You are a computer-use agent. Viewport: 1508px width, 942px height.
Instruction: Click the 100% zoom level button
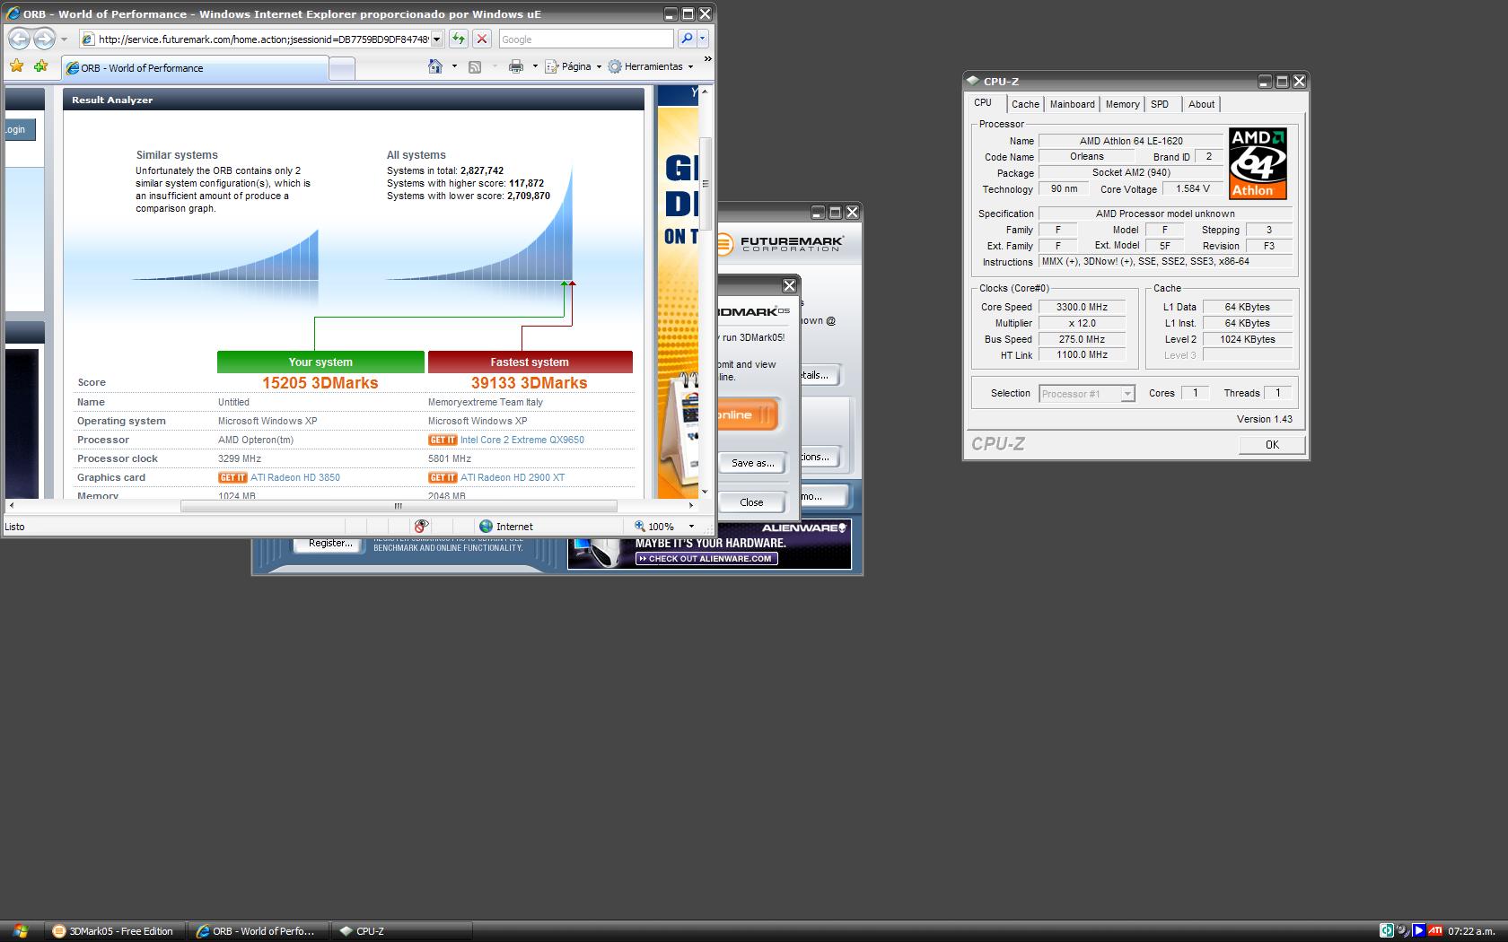(x=655, y=527)
